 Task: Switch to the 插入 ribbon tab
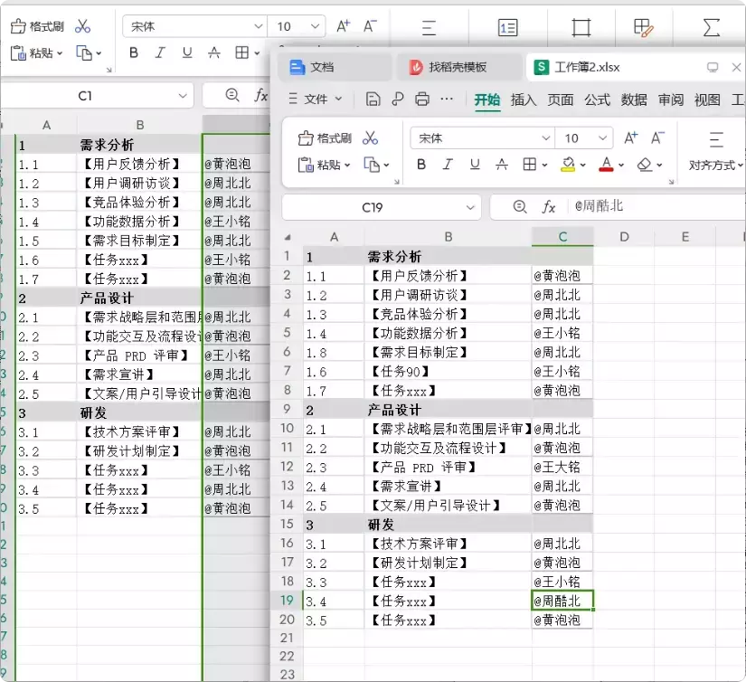click(523, 99)
